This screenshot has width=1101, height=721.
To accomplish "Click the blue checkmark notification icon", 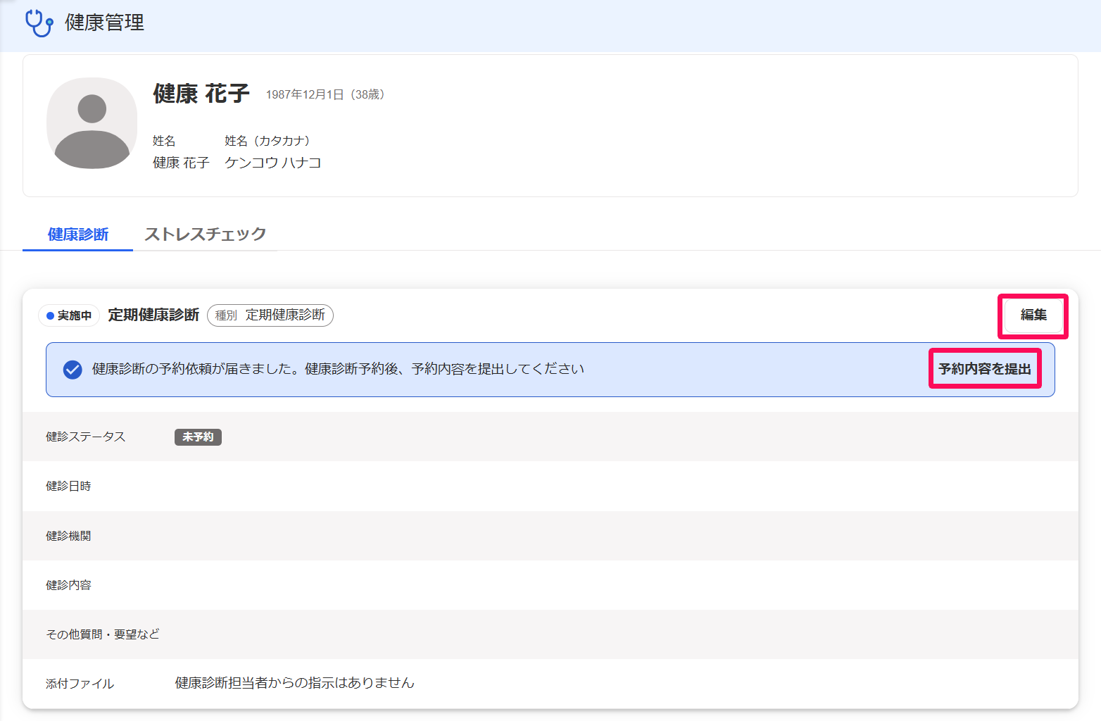I will pyautogui.click(x=73, y=370).
